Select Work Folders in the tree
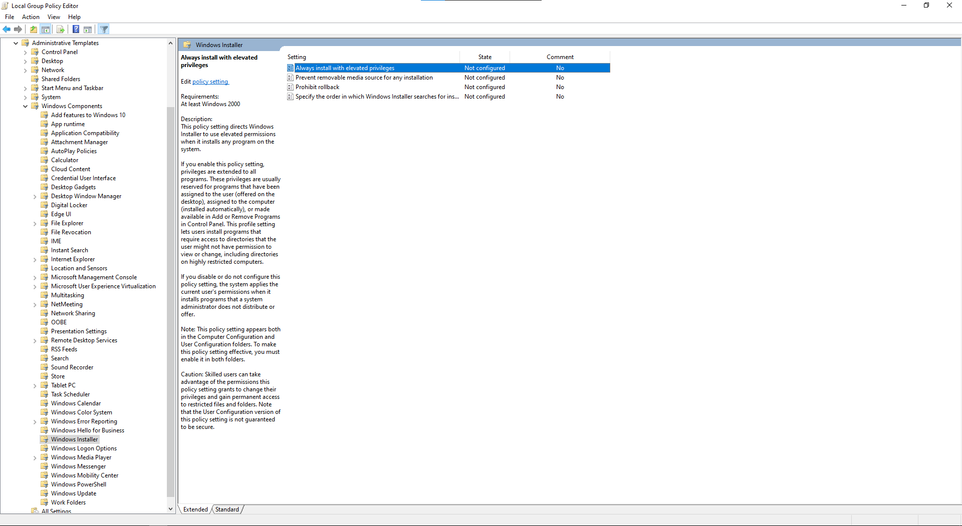 point(68,502)
